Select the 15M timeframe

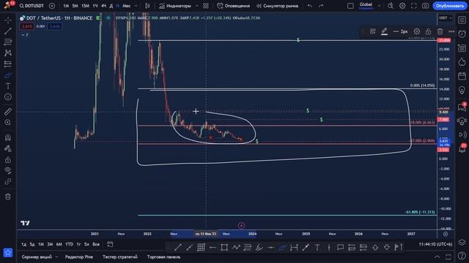point(85,6)
